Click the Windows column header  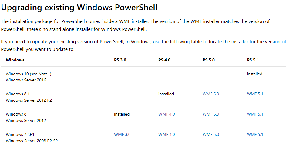click(x=15, y=60)
